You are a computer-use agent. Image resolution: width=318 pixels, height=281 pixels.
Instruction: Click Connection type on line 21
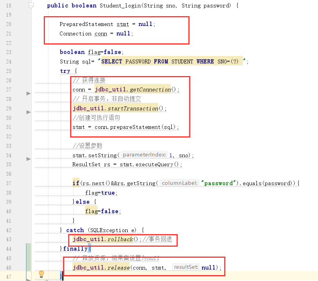pyautogui.click(x=75, y=33)
